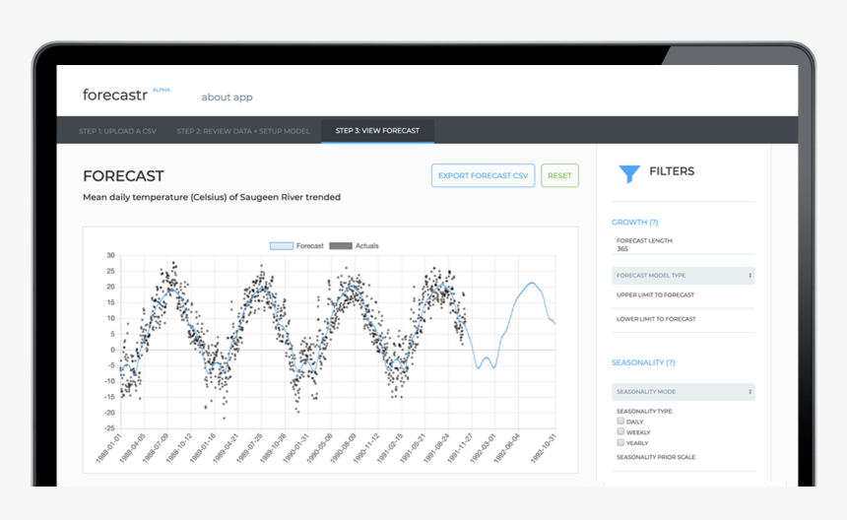
Task: Go to Step 1: Upload a CSV tab
Action: pyautogui.click(x=117, y=131)
